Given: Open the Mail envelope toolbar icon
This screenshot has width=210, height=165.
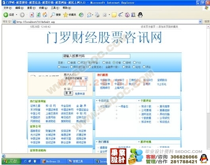Looking at the screenshot, I should coord(89,15).
